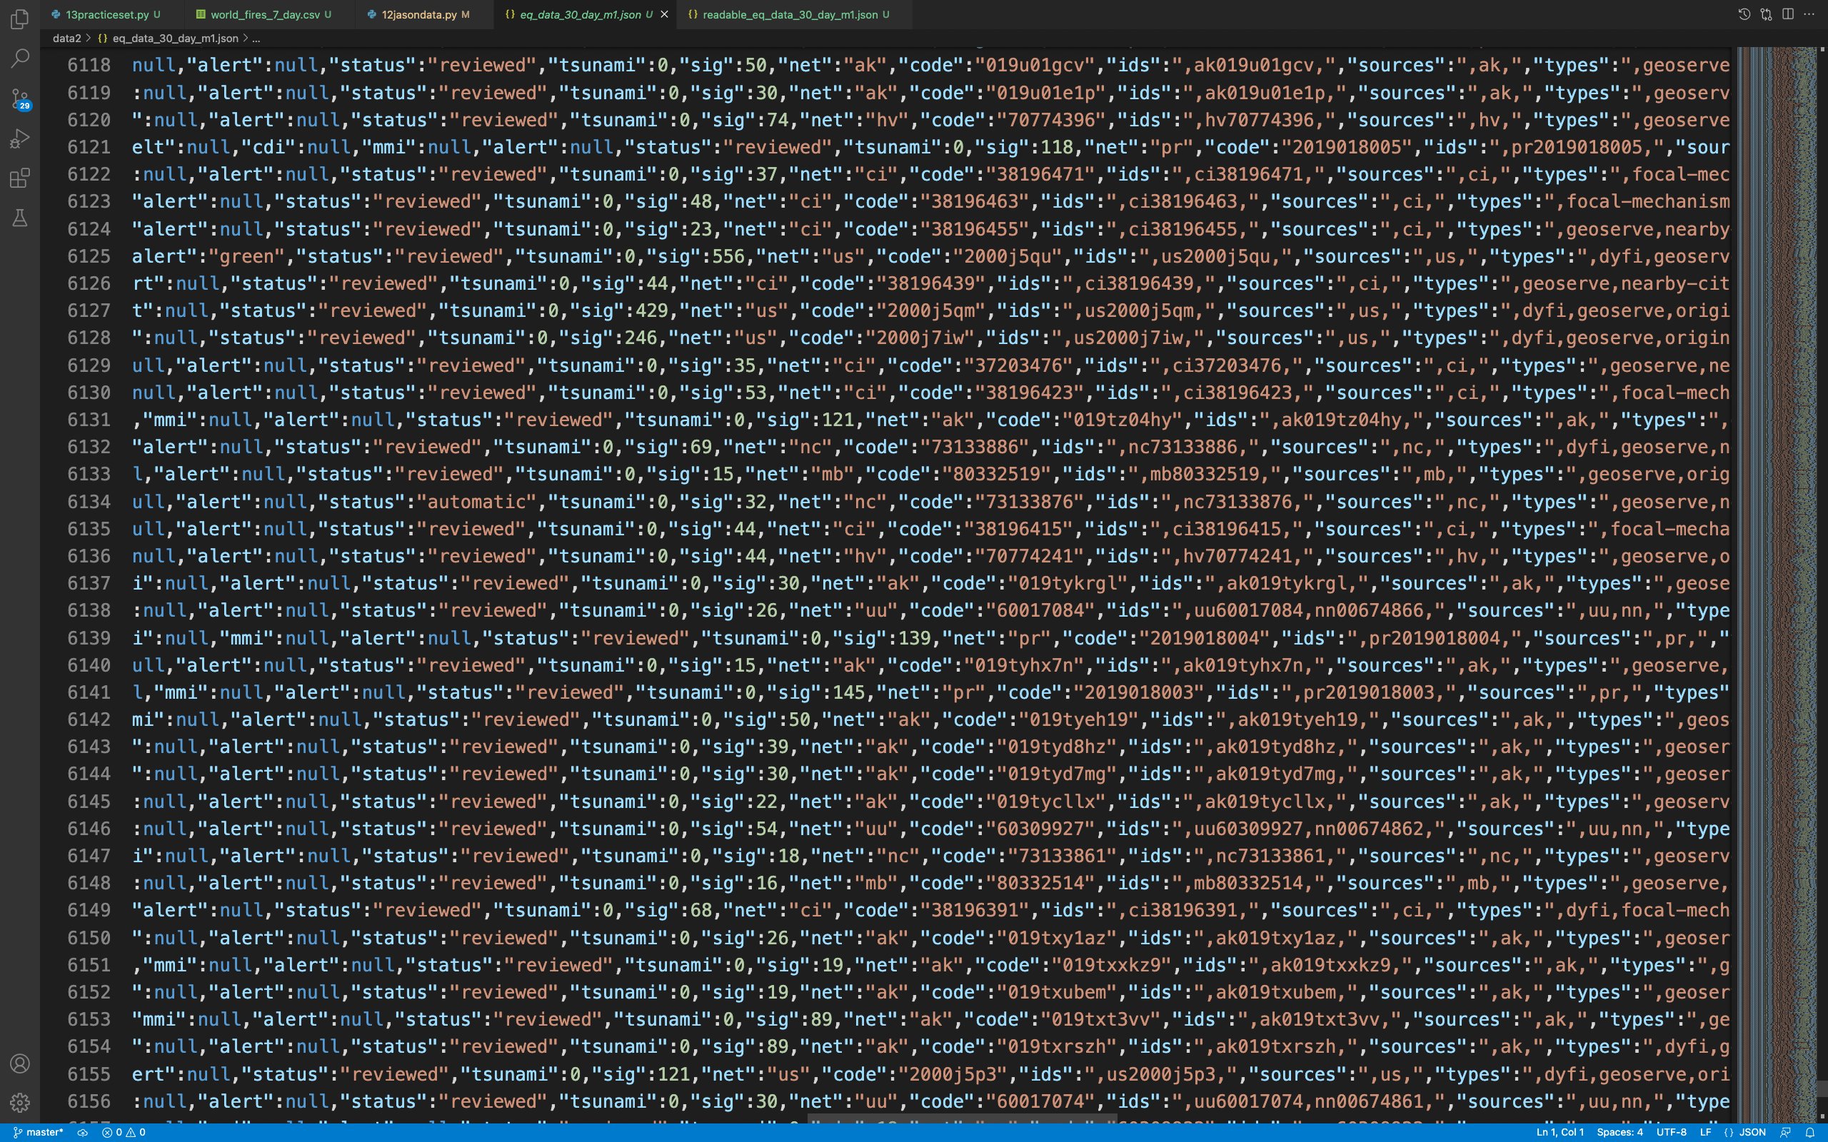The image size is (1828, 1142).
Task: Switch to readable_eq_data_30_day_m1.json tab
Action: coord(789,14)
